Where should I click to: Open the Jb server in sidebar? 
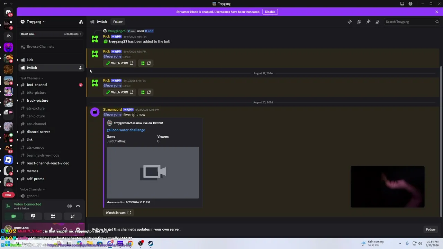tap(8, 36)
